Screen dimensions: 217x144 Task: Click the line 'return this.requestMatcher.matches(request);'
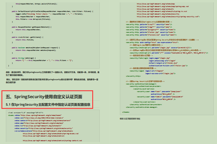click(36, 50)
